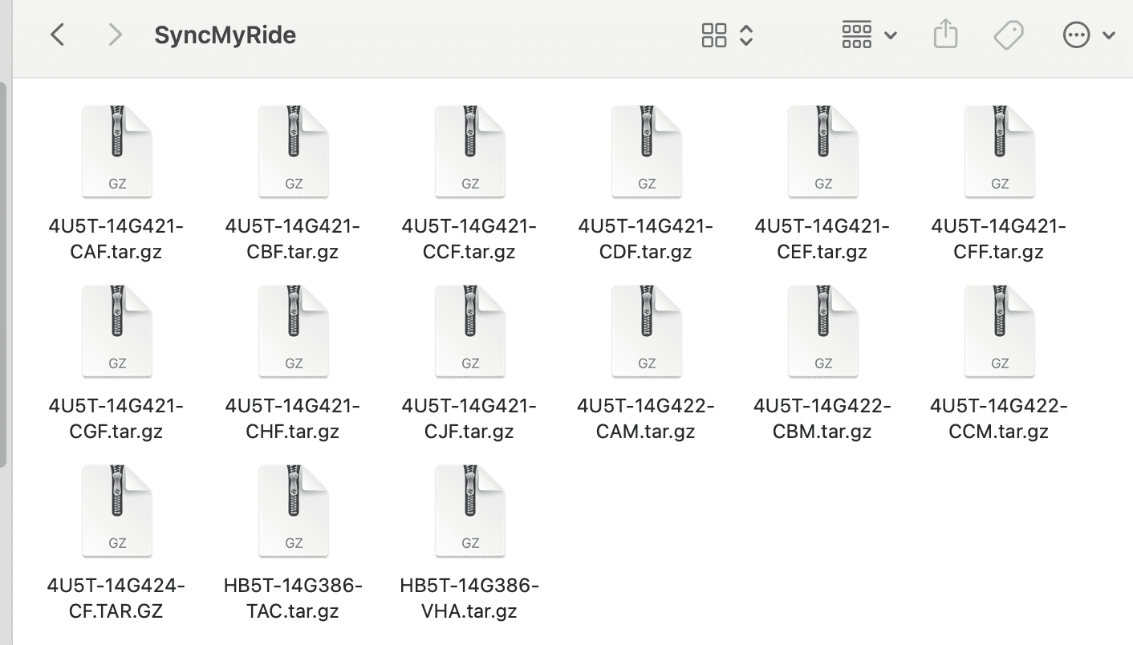
Task: Select the 4U5T-14G421-CBF.tar.gz file icon
Action: [x=294, y=152]
